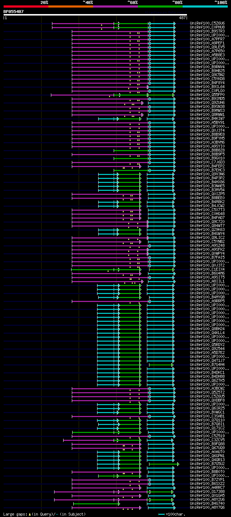Select the UniRef100_Q29K63 label

[x=207, y=230]
